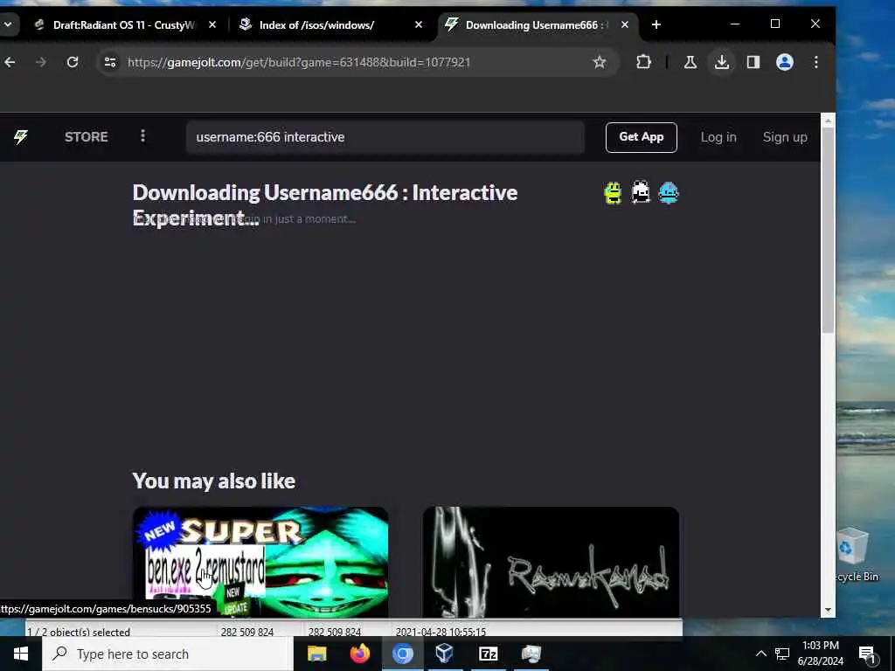This screenshot has height=671, width=895.
Task: Open the Chrome profile avatar
Action: [x=785, y=62]
